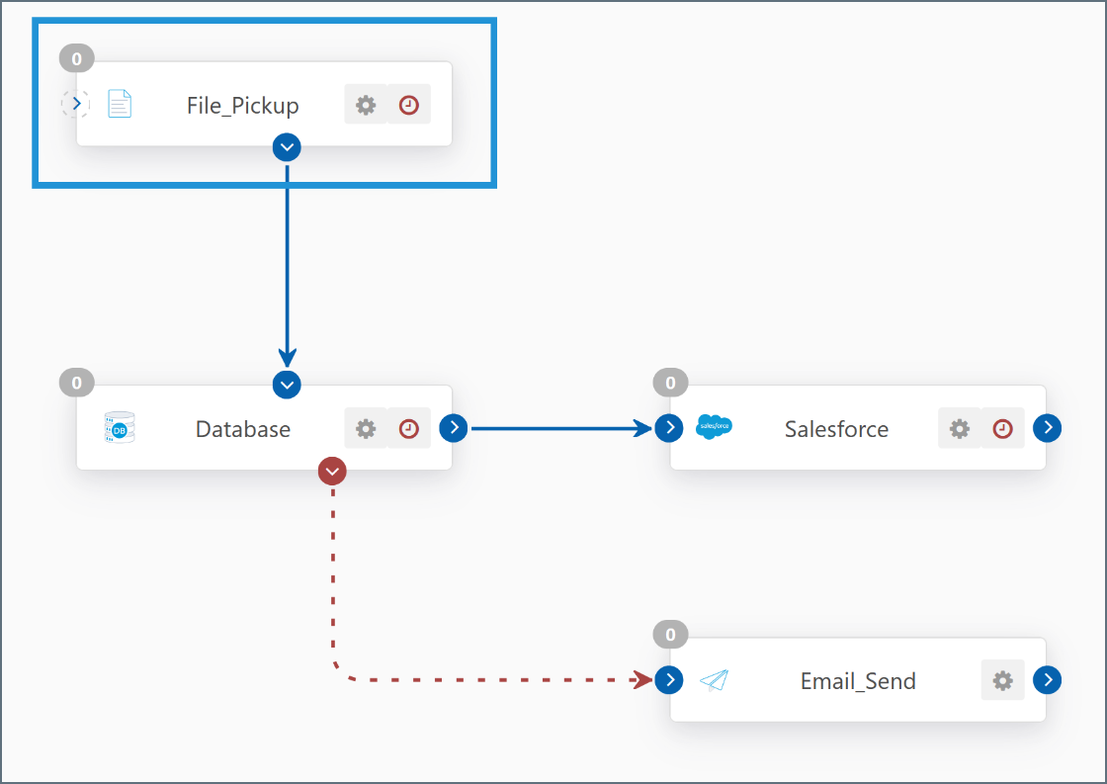Click File_Pickup bottom blue output chevron
Screen dimensions: 1107x784
(x=287, y=147)
